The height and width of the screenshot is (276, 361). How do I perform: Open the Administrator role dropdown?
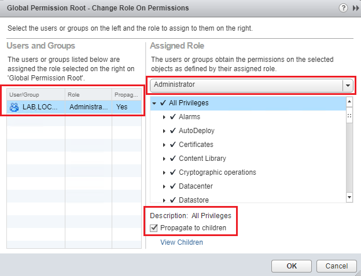(348, 85)
